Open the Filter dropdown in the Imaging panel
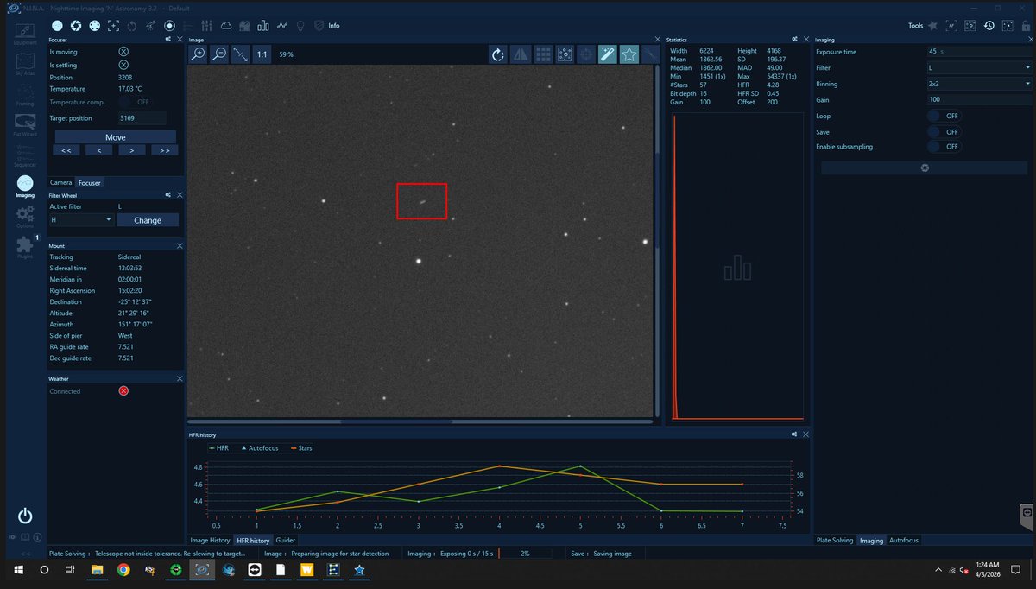This screenshot has height=589, width=1036. [x=979, y=67]
